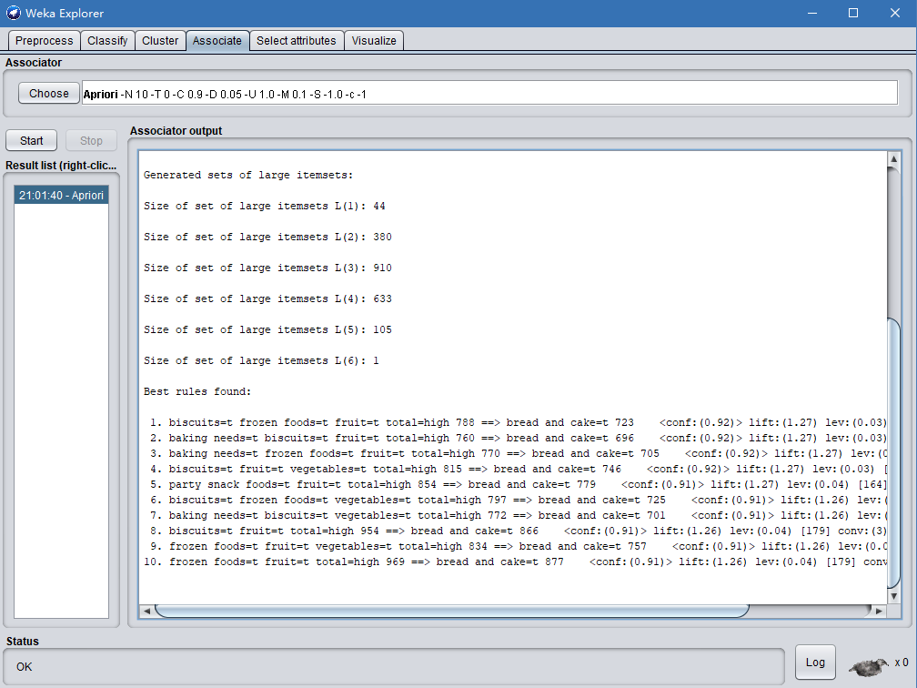This screenshot has height=688, width=917.
Task: Switch to the Preprocess tab
Action: tap(44, 41)
